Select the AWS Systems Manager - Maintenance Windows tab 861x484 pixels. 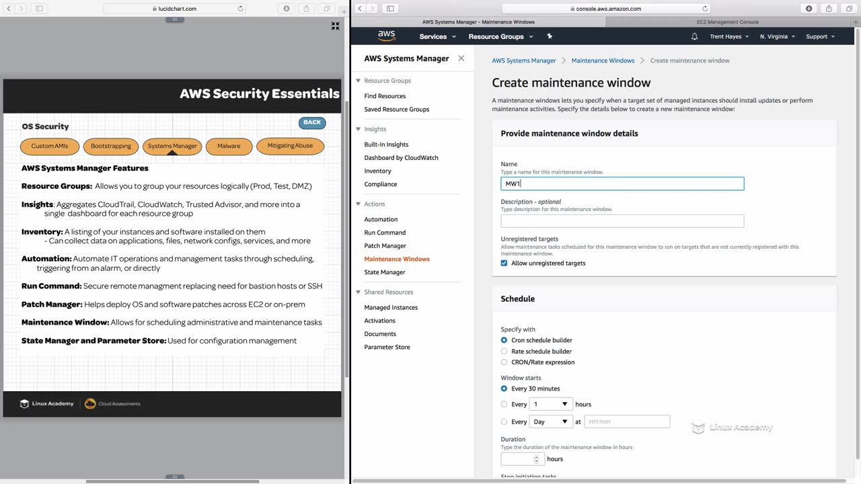(478, 22)
